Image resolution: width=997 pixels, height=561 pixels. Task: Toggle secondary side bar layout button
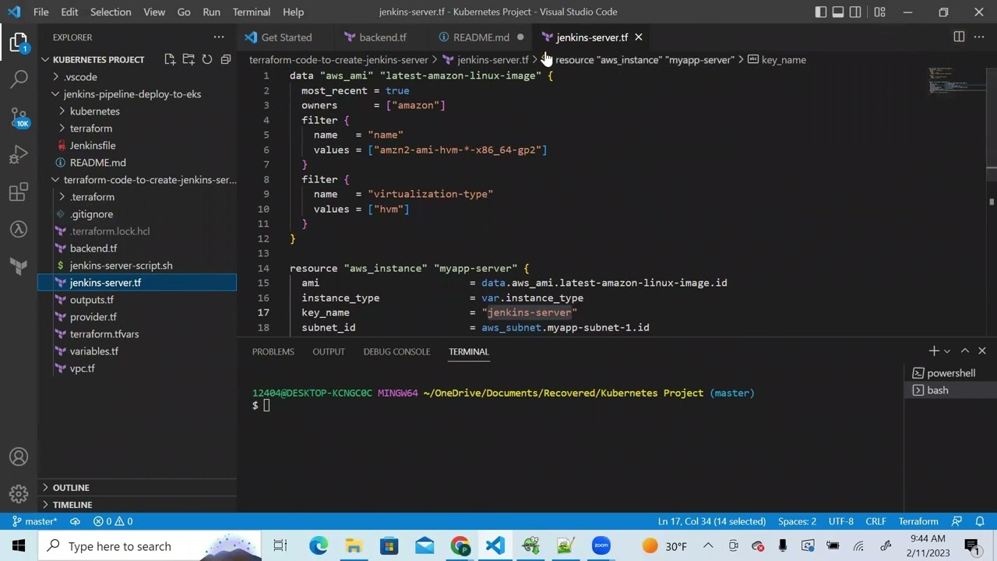pyautogui.click(x=855, y=12)
